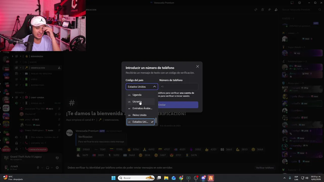Click green checkmark reaction 31865
The width and height of the screenshot is (324, 182).
coord(83,149)
